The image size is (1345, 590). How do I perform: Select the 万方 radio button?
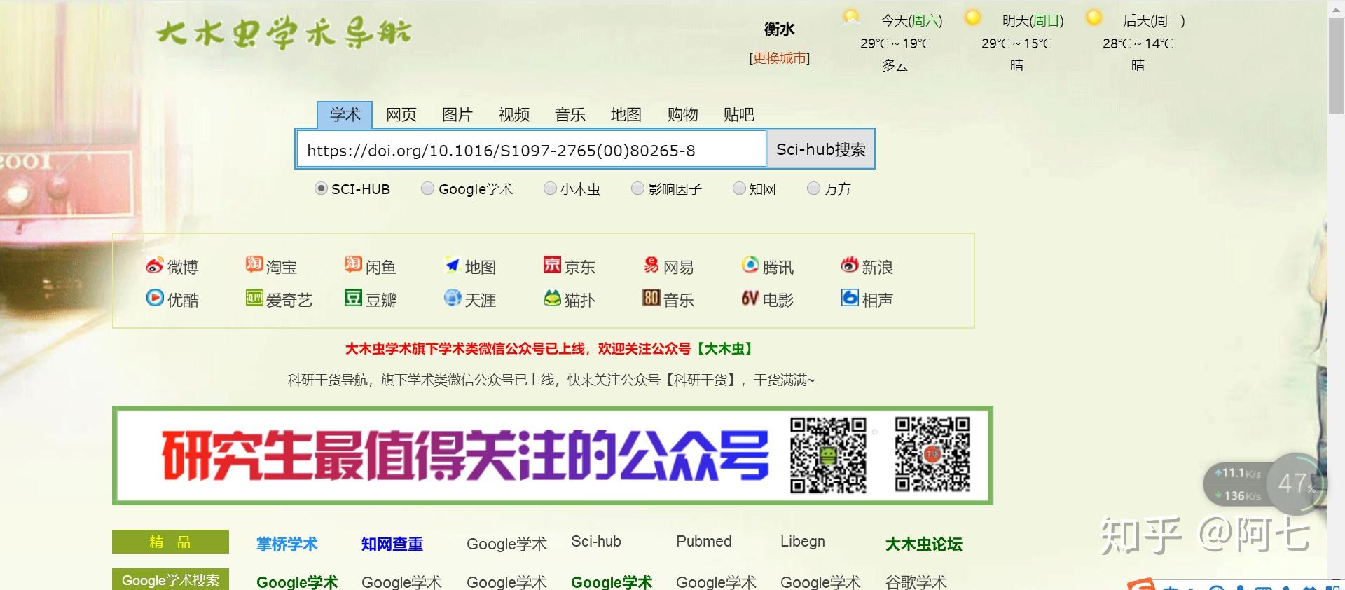click(813, 188)
